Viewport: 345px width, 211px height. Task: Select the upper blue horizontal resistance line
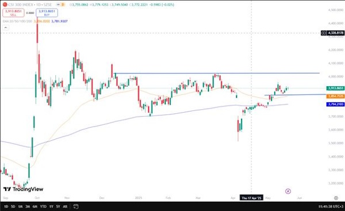coord(217,73)
